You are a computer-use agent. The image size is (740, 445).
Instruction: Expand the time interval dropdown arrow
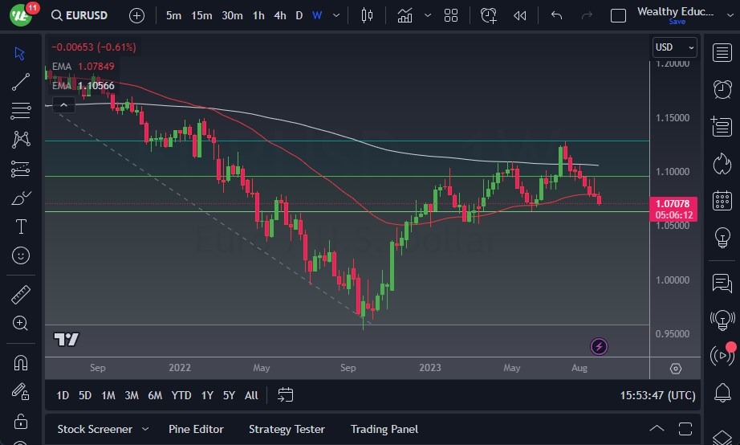335,15
